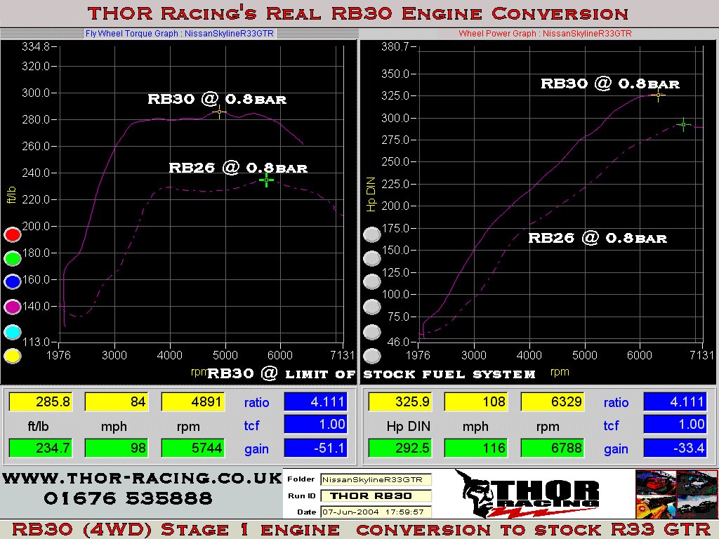This screenshot has width=719, height=539.
Task: Toggle the magenta trace on the torque graph
Action: 12,307
